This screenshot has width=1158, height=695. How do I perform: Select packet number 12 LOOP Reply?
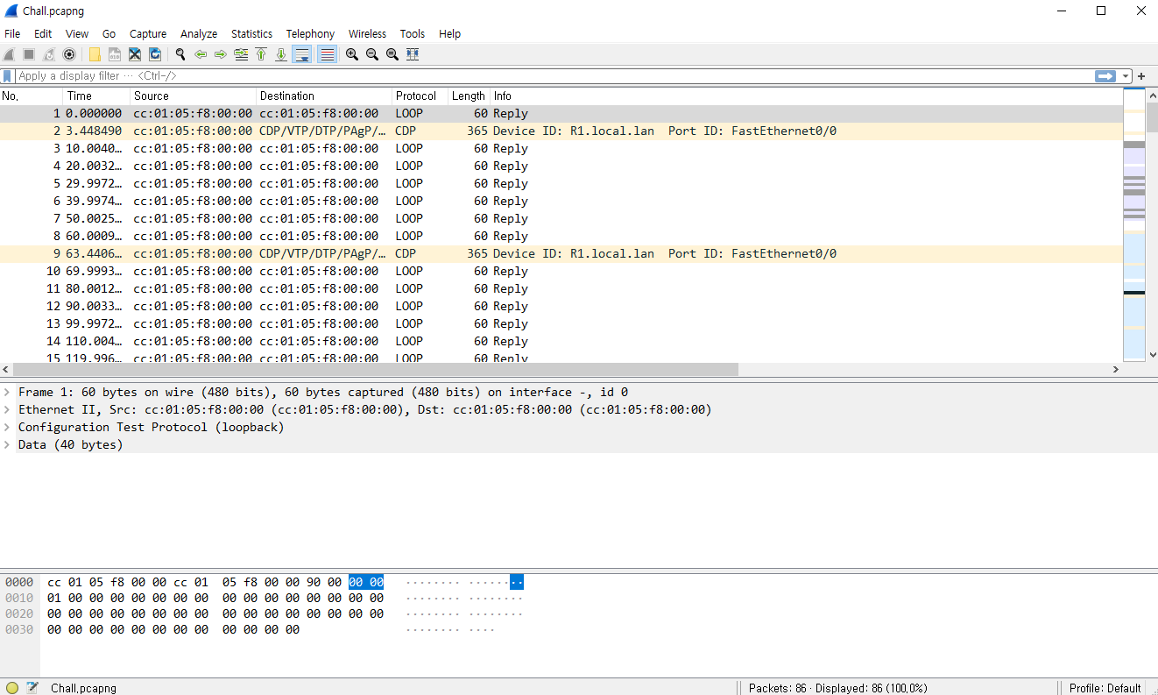[x=561, y=306]
